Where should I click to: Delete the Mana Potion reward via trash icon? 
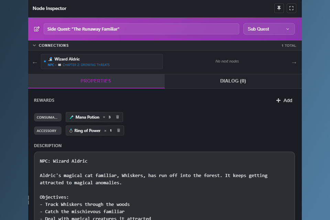pos(118,117)
